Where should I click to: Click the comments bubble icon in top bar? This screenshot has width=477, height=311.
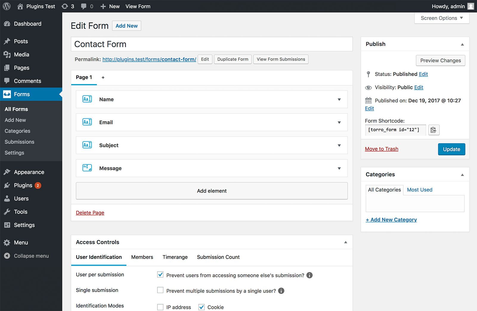[84, 6]
